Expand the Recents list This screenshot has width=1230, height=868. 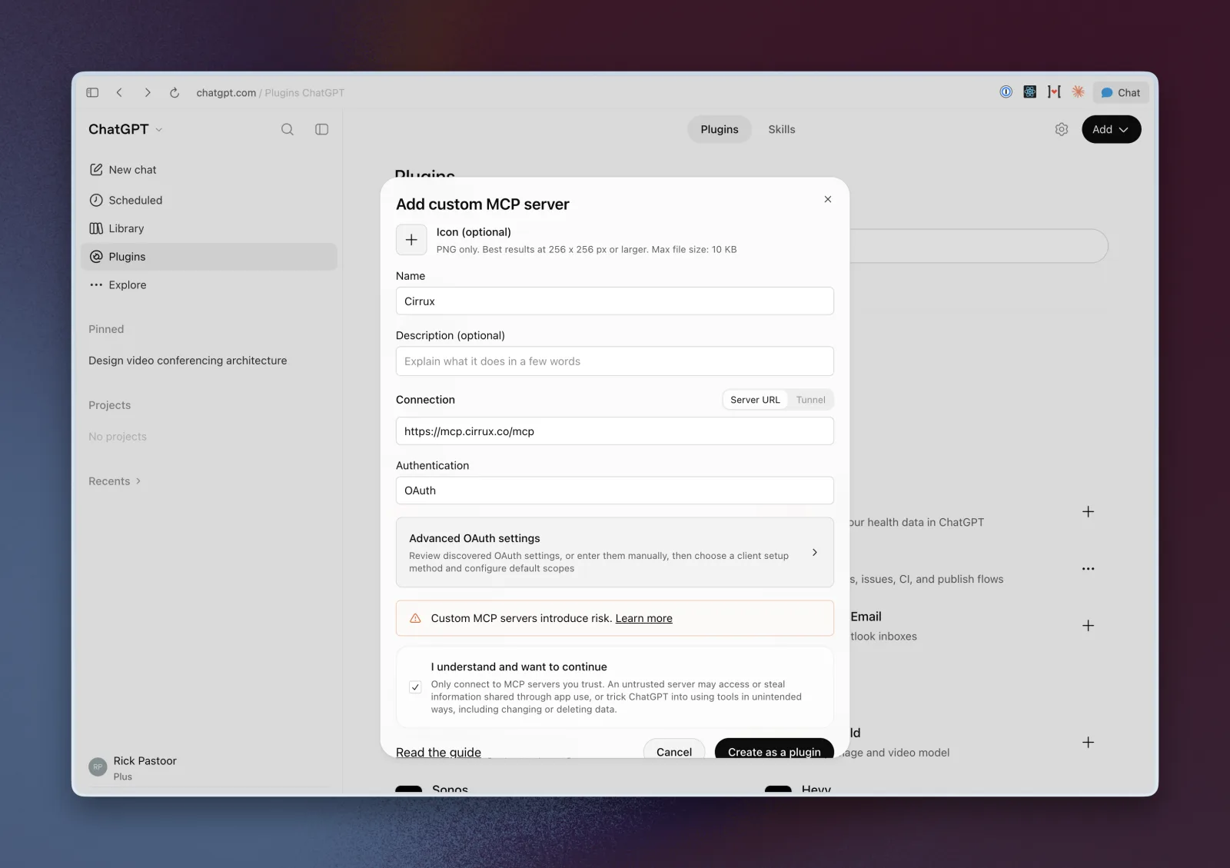click(115, 481)
